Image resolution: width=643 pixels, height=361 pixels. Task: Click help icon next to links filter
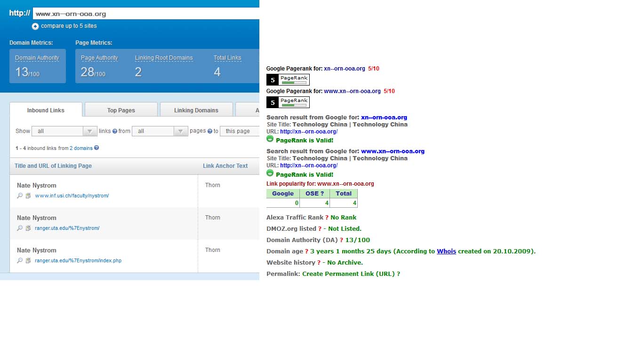[x=115, y=131]
